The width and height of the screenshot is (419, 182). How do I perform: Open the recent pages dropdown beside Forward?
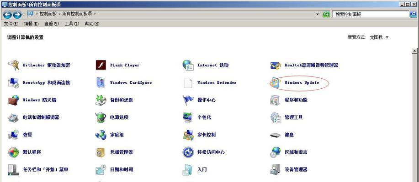(x=24, y=14)
